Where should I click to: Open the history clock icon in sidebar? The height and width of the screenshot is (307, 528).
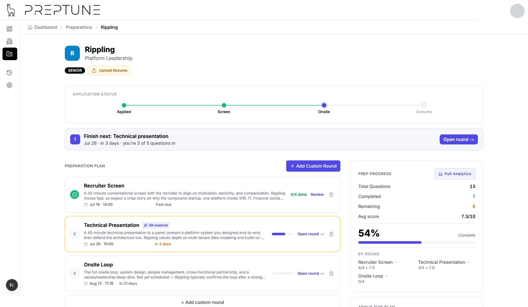pyautogui.click(x=10, y=73)
